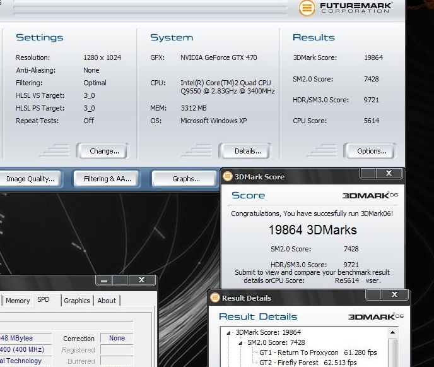The image size is (434, 367).
Task: Select GT1 - Return To Proxycon row
Action: (318, 352)
